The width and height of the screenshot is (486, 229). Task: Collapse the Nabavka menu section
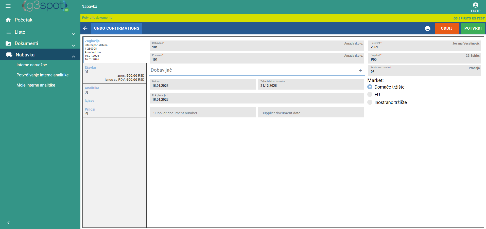73,56
